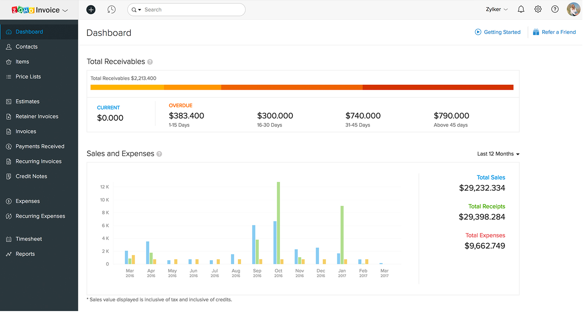Screen dimensions: 583x328
Task: Click the Getting Started play icon
Action: tap(478, 32)
